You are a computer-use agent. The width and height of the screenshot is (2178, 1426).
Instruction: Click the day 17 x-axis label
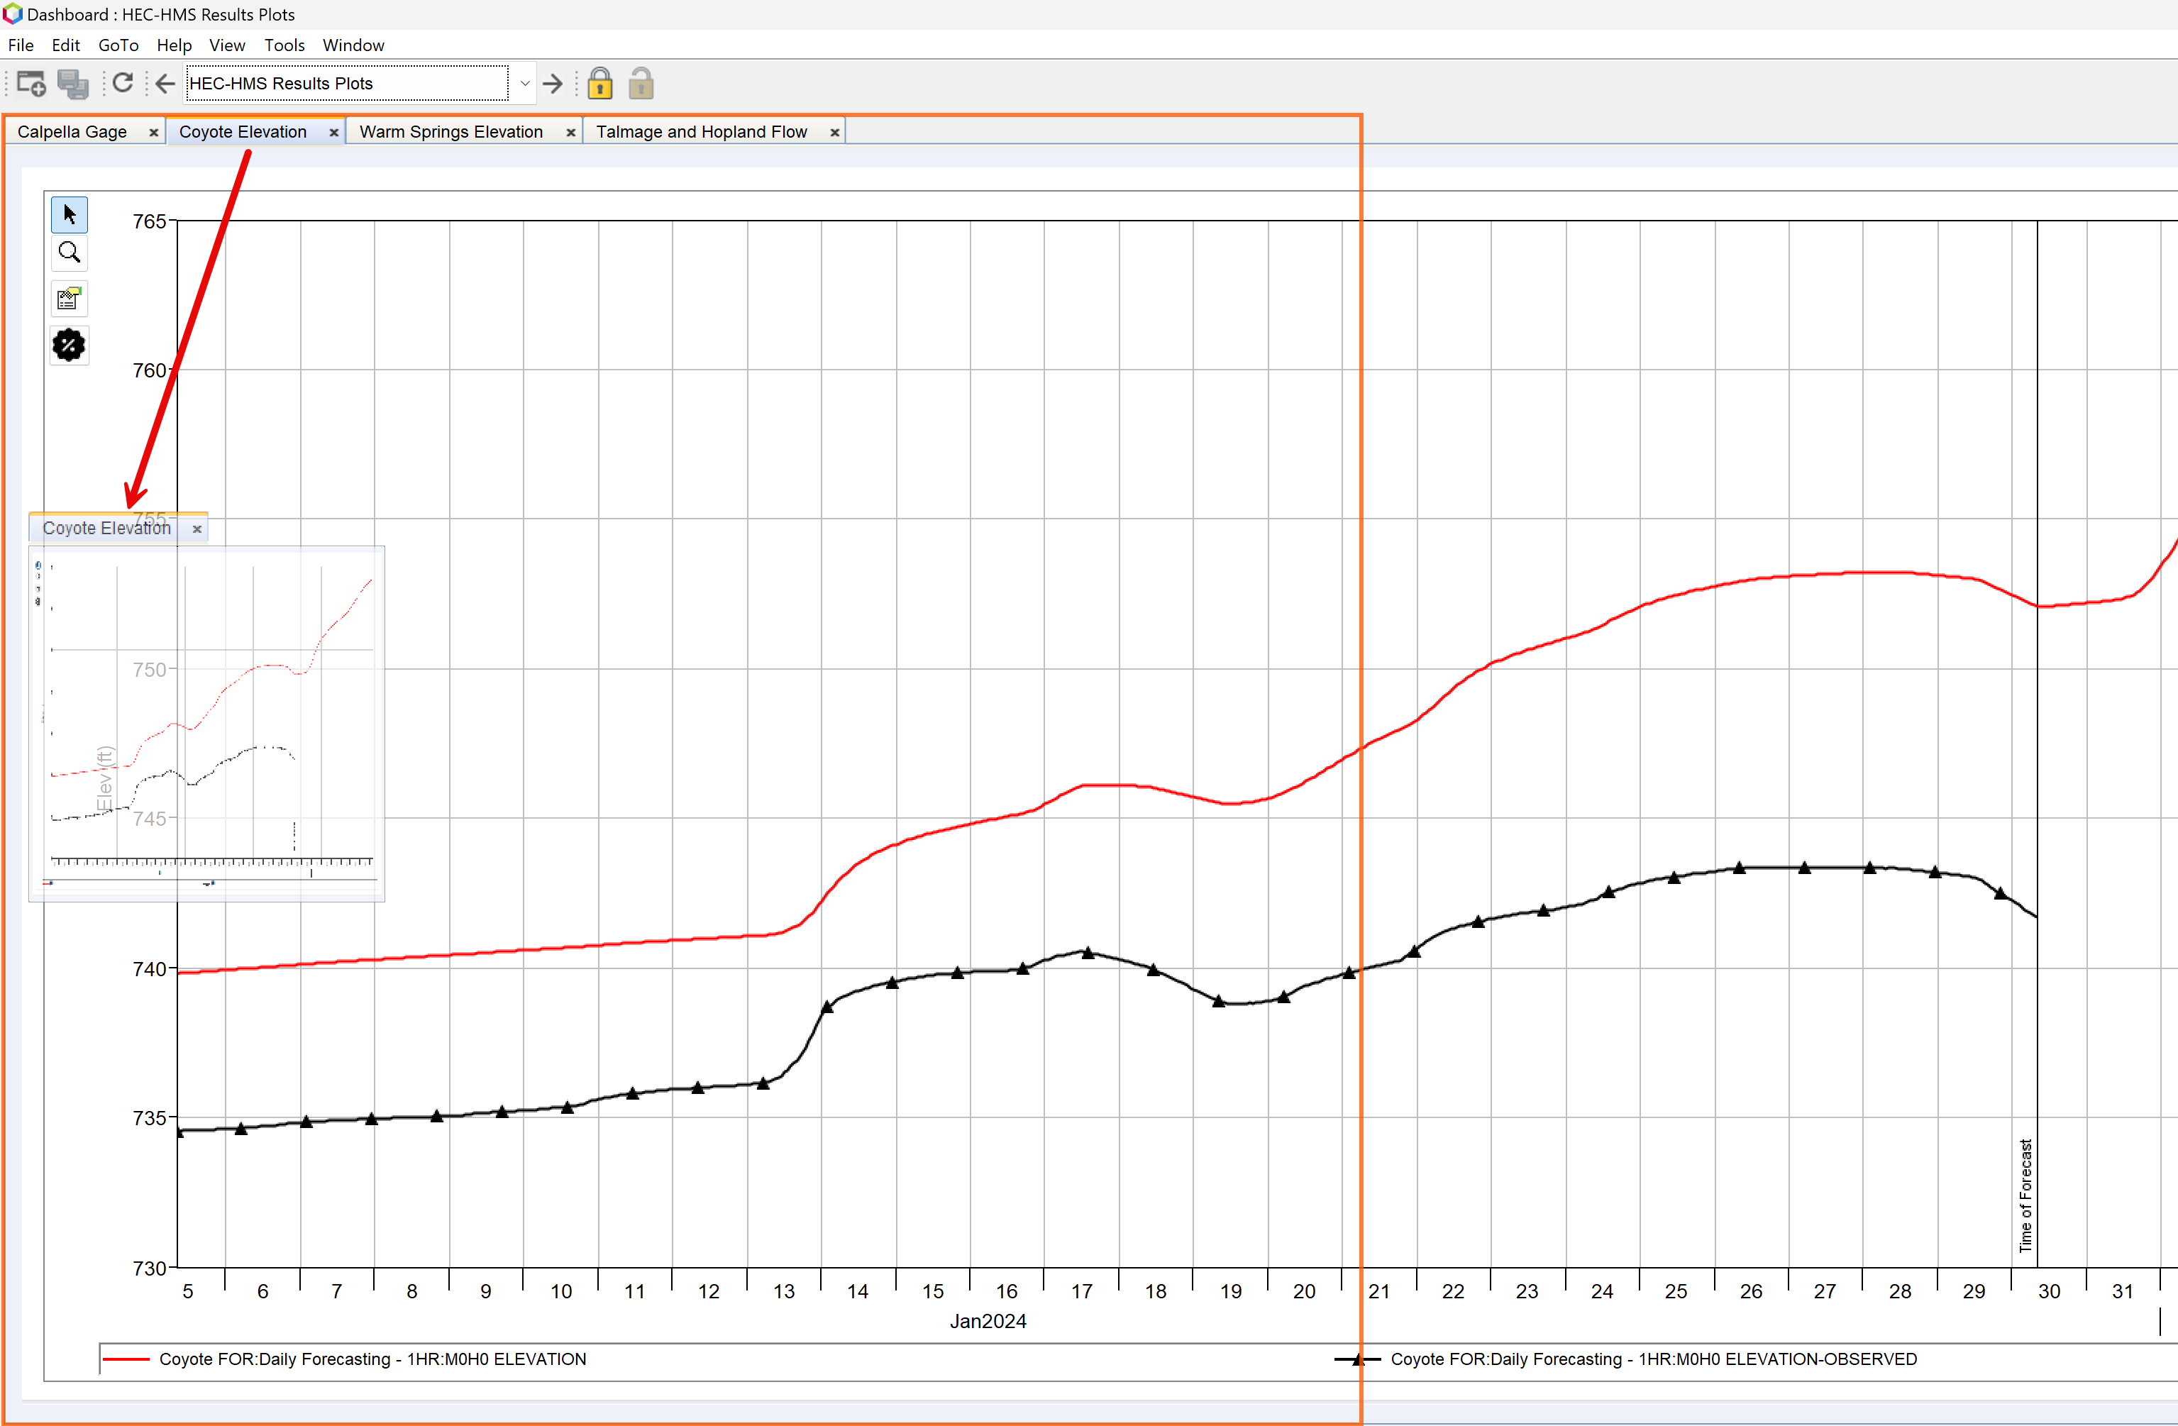[1082, 1291]
